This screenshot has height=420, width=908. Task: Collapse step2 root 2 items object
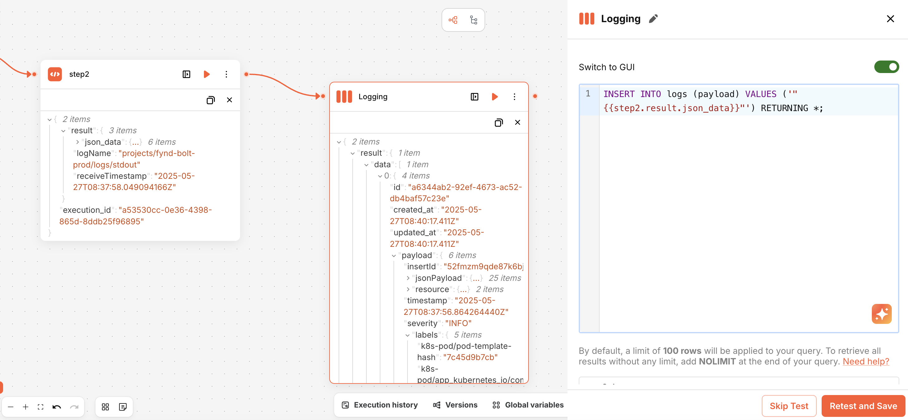tap(49, 120)
